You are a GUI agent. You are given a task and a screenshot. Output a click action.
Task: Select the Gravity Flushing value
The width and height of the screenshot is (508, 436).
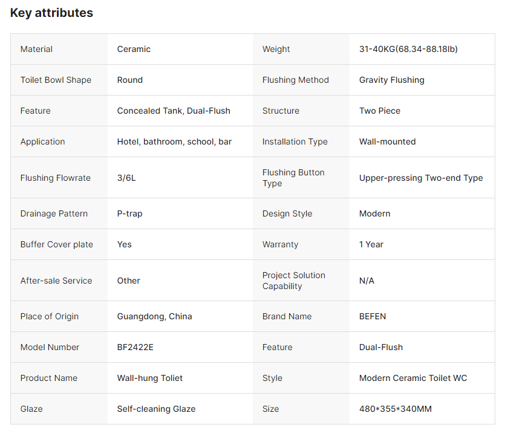(391, 80)
